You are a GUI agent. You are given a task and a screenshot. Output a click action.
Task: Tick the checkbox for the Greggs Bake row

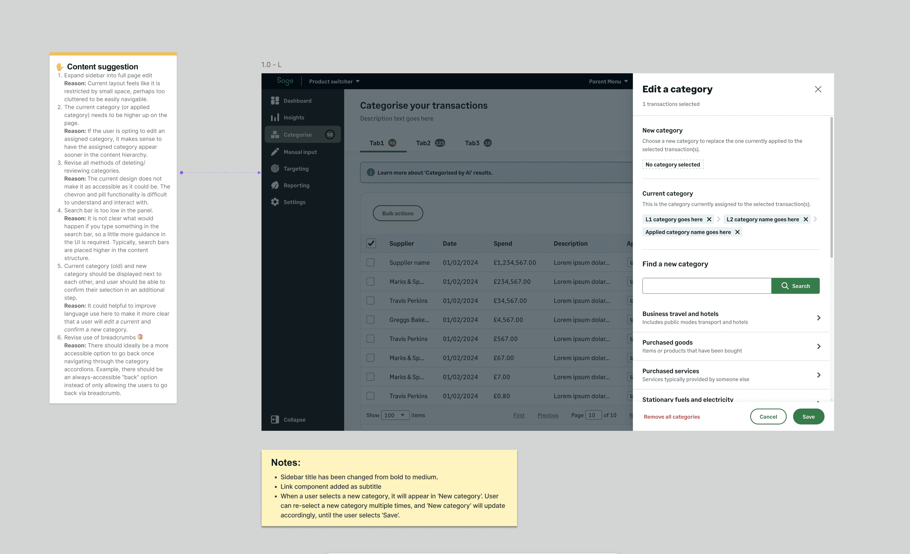[370, 320]
